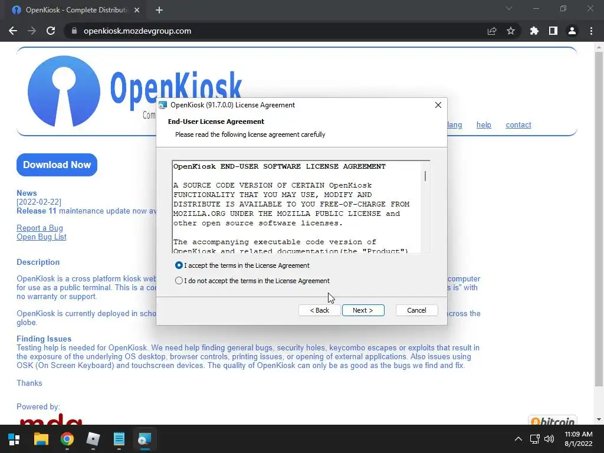
Task: Open File Explorer from the taskbar
Action: (41, 439)
